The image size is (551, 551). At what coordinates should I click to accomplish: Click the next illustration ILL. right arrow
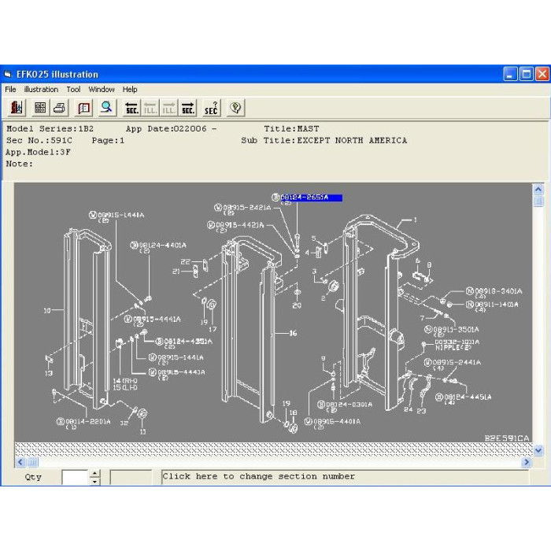point(168,108)
